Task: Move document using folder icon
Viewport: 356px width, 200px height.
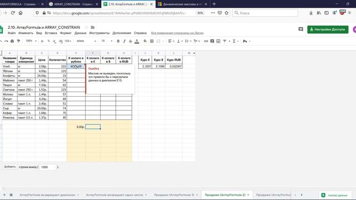Action: (x=93, y=27)
